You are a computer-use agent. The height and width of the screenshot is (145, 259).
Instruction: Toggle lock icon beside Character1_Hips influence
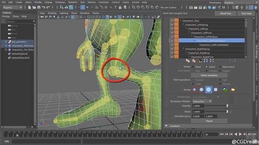(172, 21)
